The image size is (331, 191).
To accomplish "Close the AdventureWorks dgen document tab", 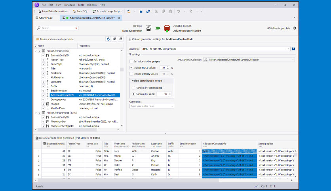I will coord(119,18).
